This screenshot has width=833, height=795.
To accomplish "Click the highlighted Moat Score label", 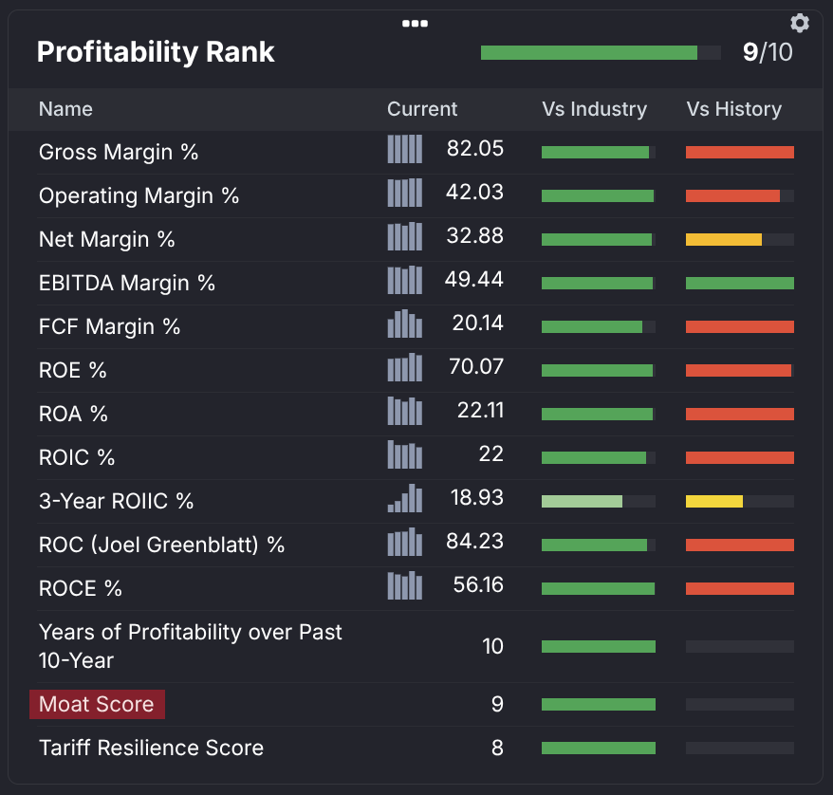I will click(97, 704).
